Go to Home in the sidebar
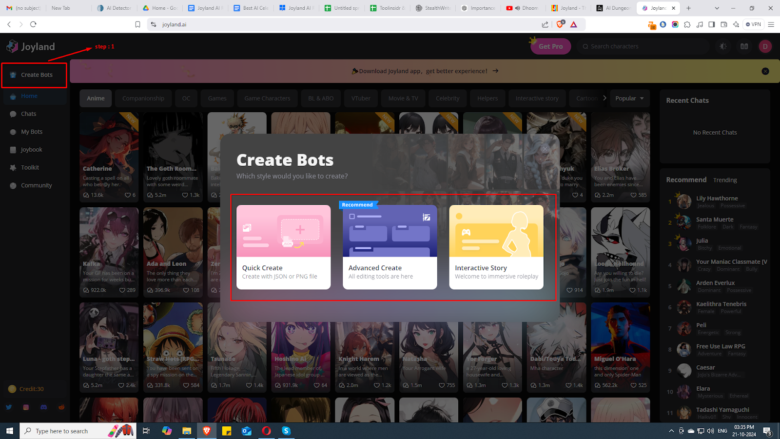Screen dimensions: 780x439 pyautogui.click(x=34, y=96)
